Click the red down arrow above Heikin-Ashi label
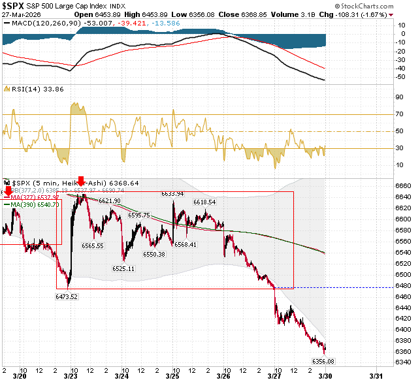The width and height of the screenshot is (420, 380). point(81,182)
